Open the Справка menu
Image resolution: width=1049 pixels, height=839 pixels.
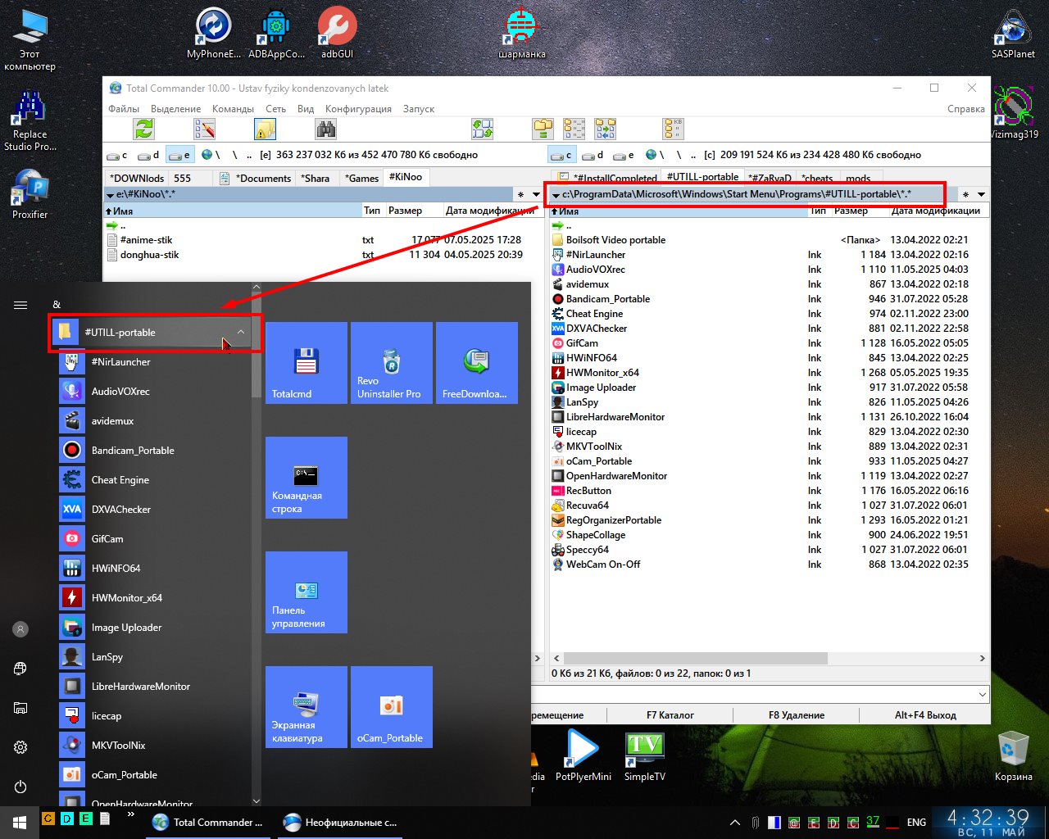coord(965,109)
